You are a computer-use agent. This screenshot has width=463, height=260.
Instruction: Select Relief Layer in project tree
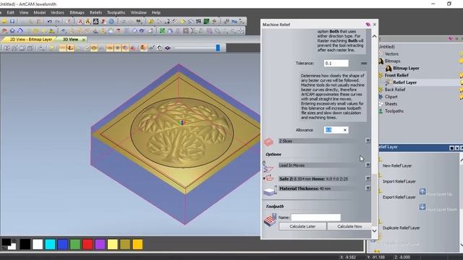coord(404,82)
